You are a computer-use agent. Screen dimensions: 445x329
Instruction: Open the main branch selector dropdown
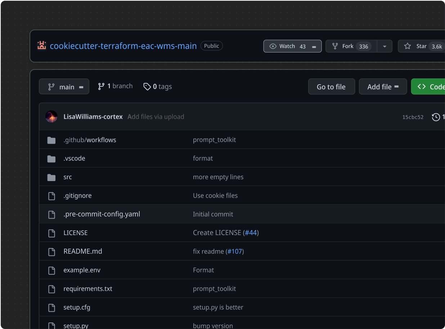[x=64, y=86]
